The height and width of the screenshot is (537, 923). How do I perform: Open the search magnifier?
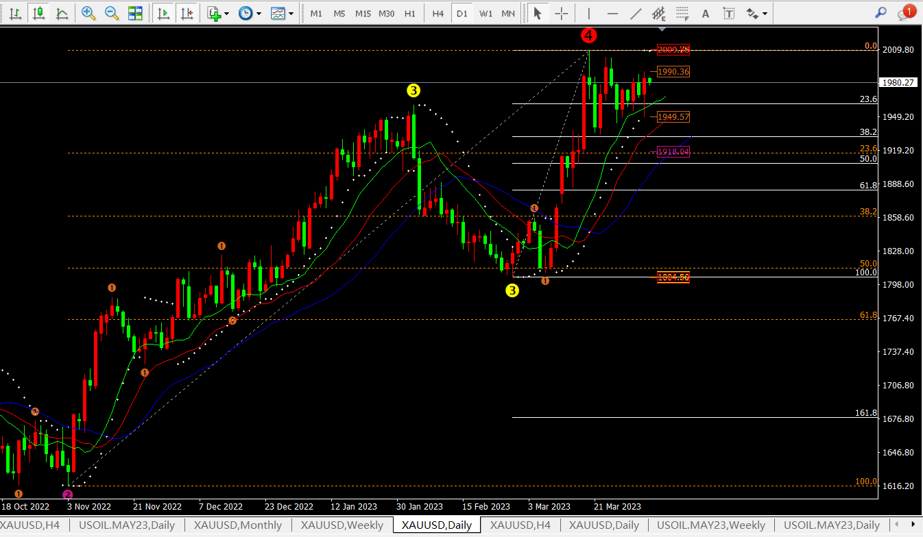(x=881, y=13)
